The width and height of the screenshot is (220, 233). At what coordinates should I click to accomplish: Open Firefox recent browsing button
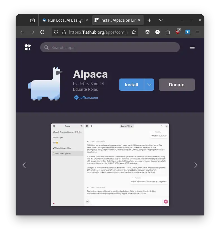(32, 20)
